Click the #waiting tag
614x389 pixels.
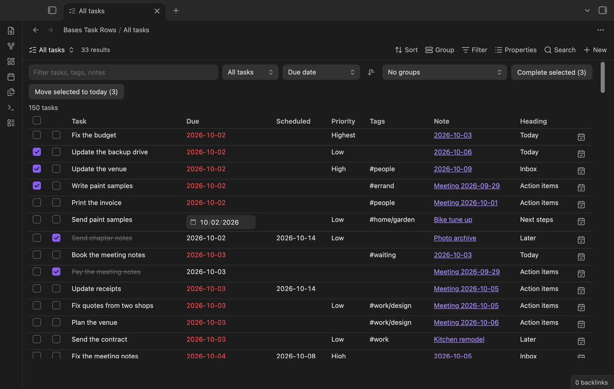click(x=383, y=255)
